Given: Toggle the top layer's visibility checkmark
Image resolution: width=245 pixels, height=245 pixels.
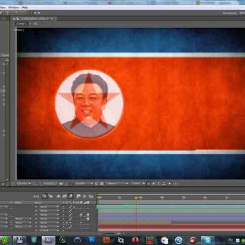Looking at the screenshot, I should 6,207.
